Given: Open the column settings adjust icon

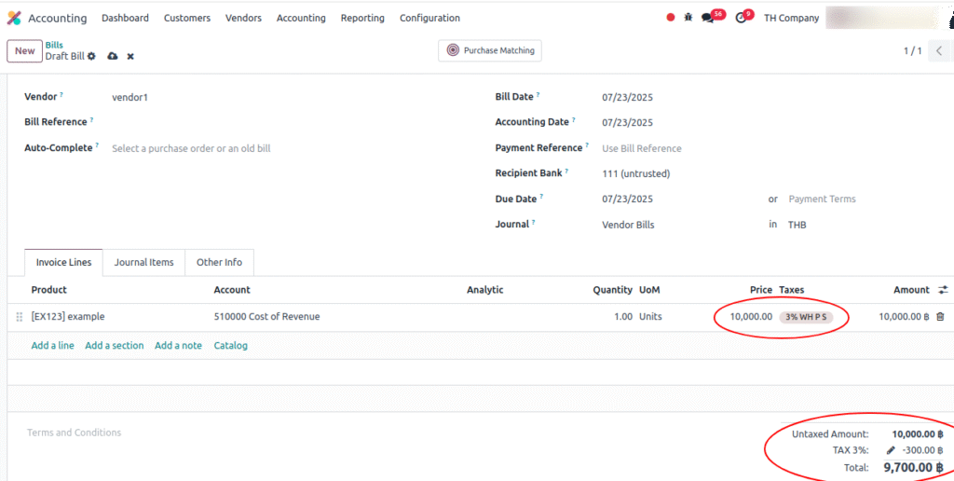Looking at the screenshot, I should point(943,290).
